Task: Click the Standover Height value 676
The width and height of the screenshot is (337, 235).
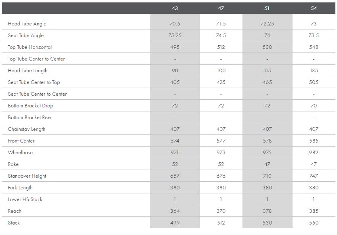Action: (221, 176)
